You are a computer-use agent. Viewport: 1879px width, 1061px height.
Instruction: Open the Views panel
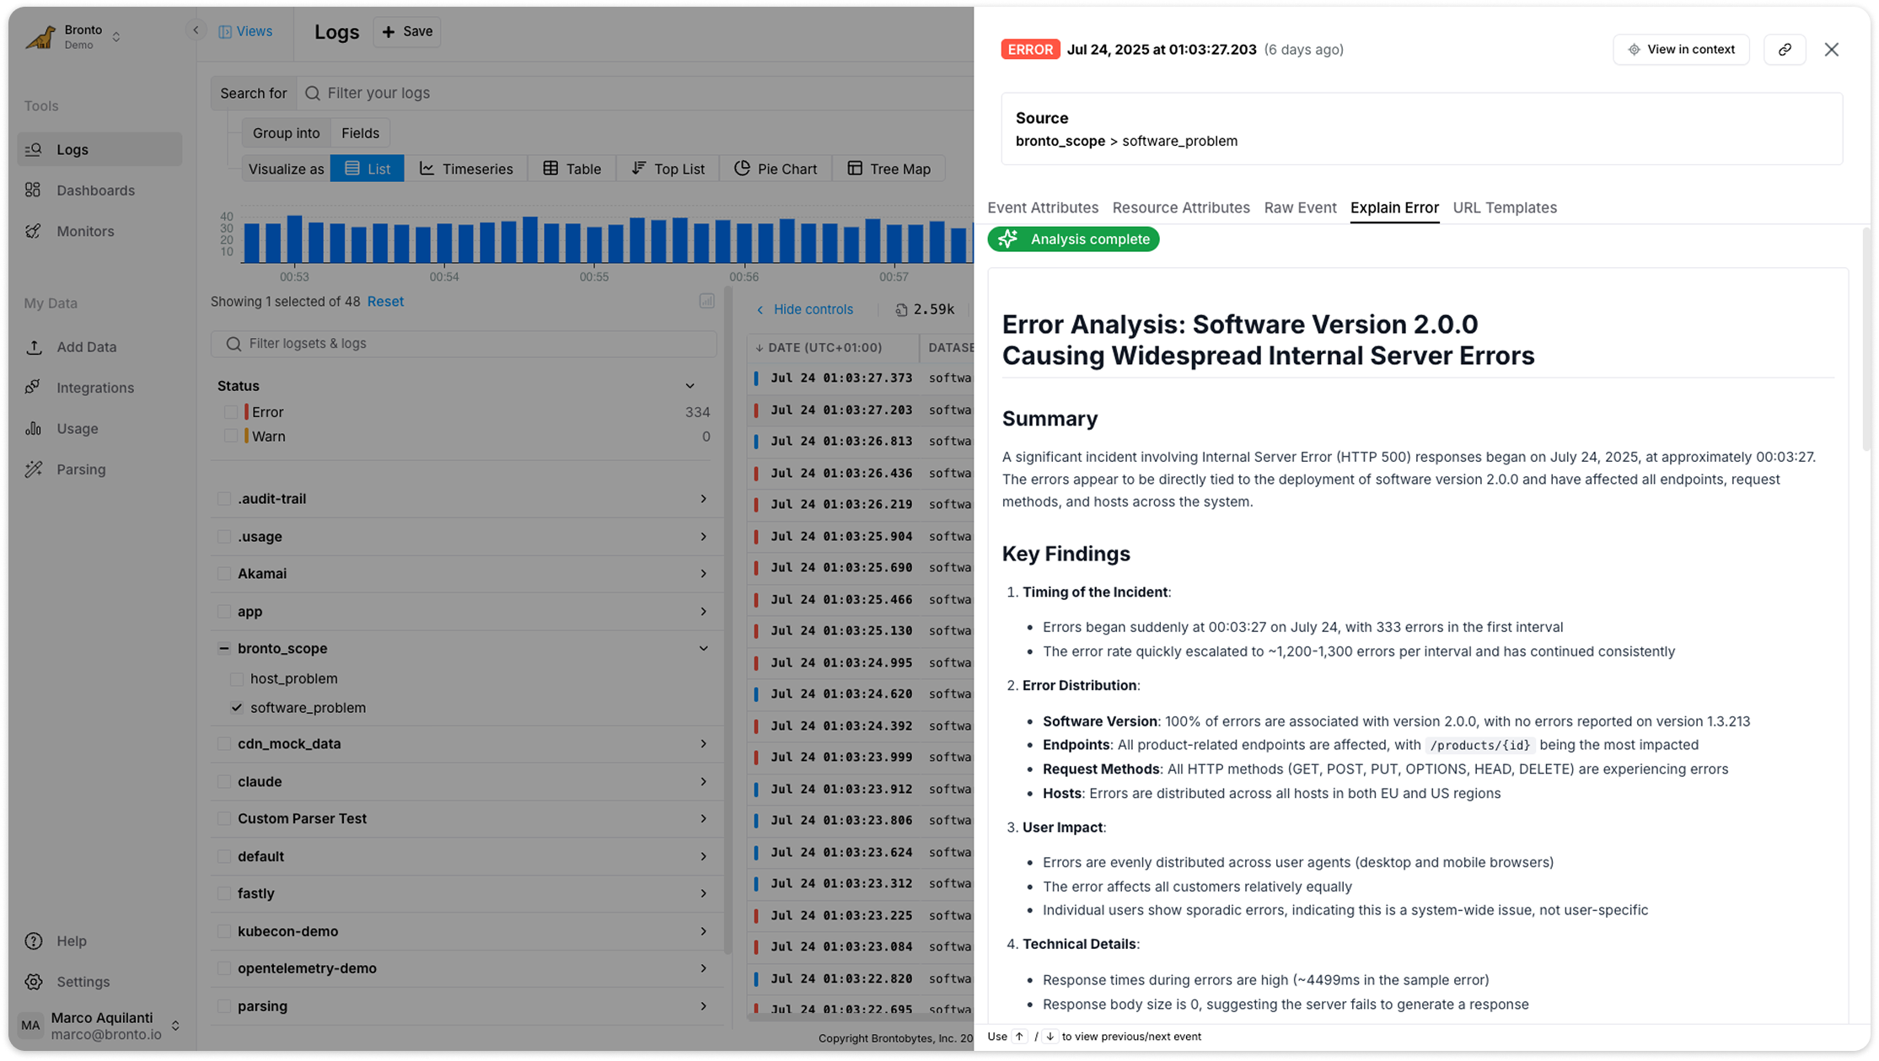[245, 31]
